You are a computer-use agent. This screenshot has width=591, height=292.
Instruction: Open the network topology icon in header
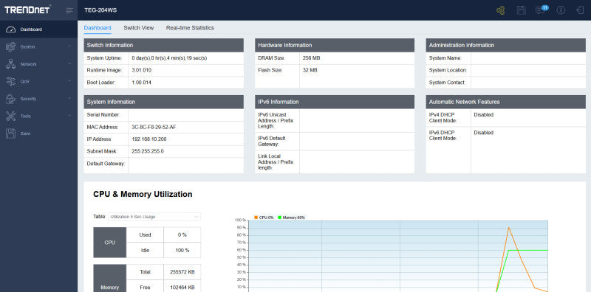click(501, 10)
